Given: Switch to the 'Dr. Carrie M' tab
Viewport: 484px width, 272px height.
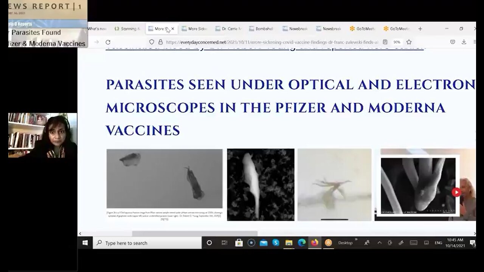Looking at the screenshot, I should (x=228, y=29).
